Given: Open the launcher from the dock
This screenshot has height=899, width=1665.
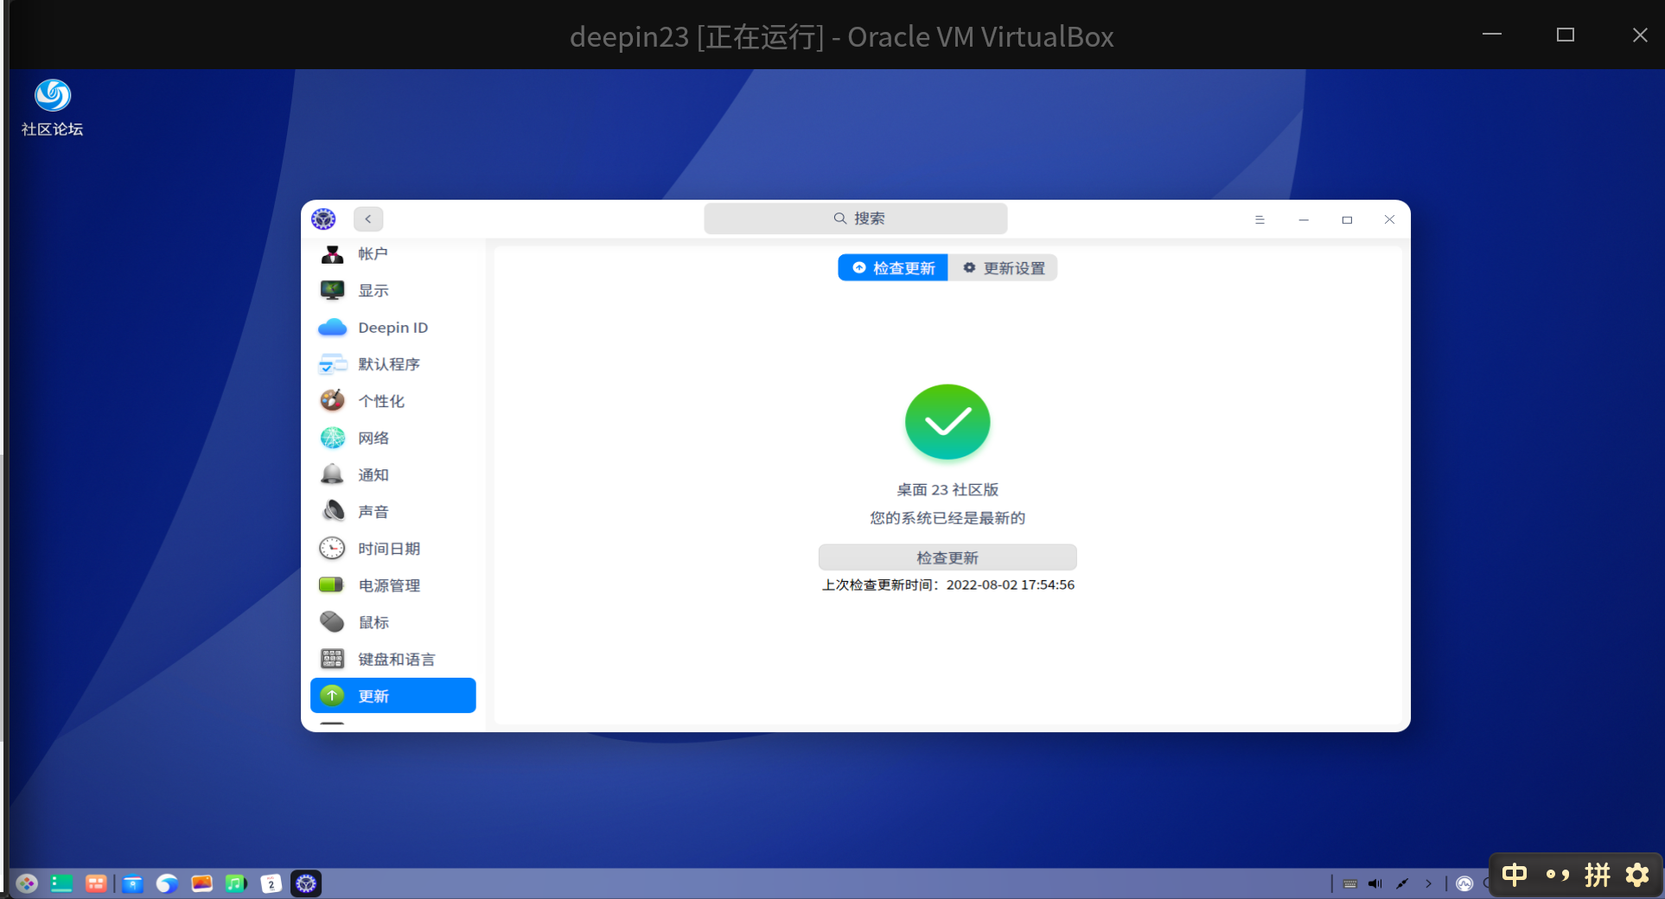Looking at the screenshot, I should tap(27, 883).
